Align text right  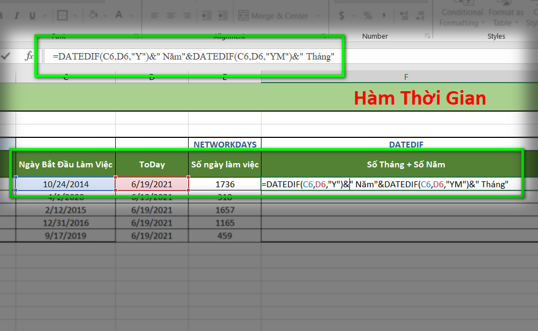pos(187,16)
